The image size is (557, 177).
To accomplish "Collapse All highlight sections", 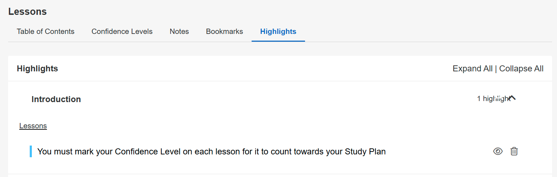I will (521, 69).
